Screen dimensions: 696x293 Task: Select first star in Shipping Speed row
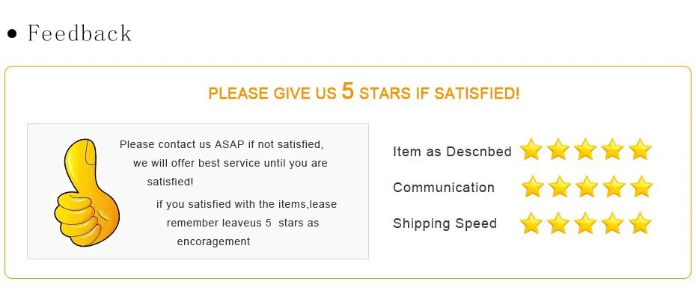531,223
